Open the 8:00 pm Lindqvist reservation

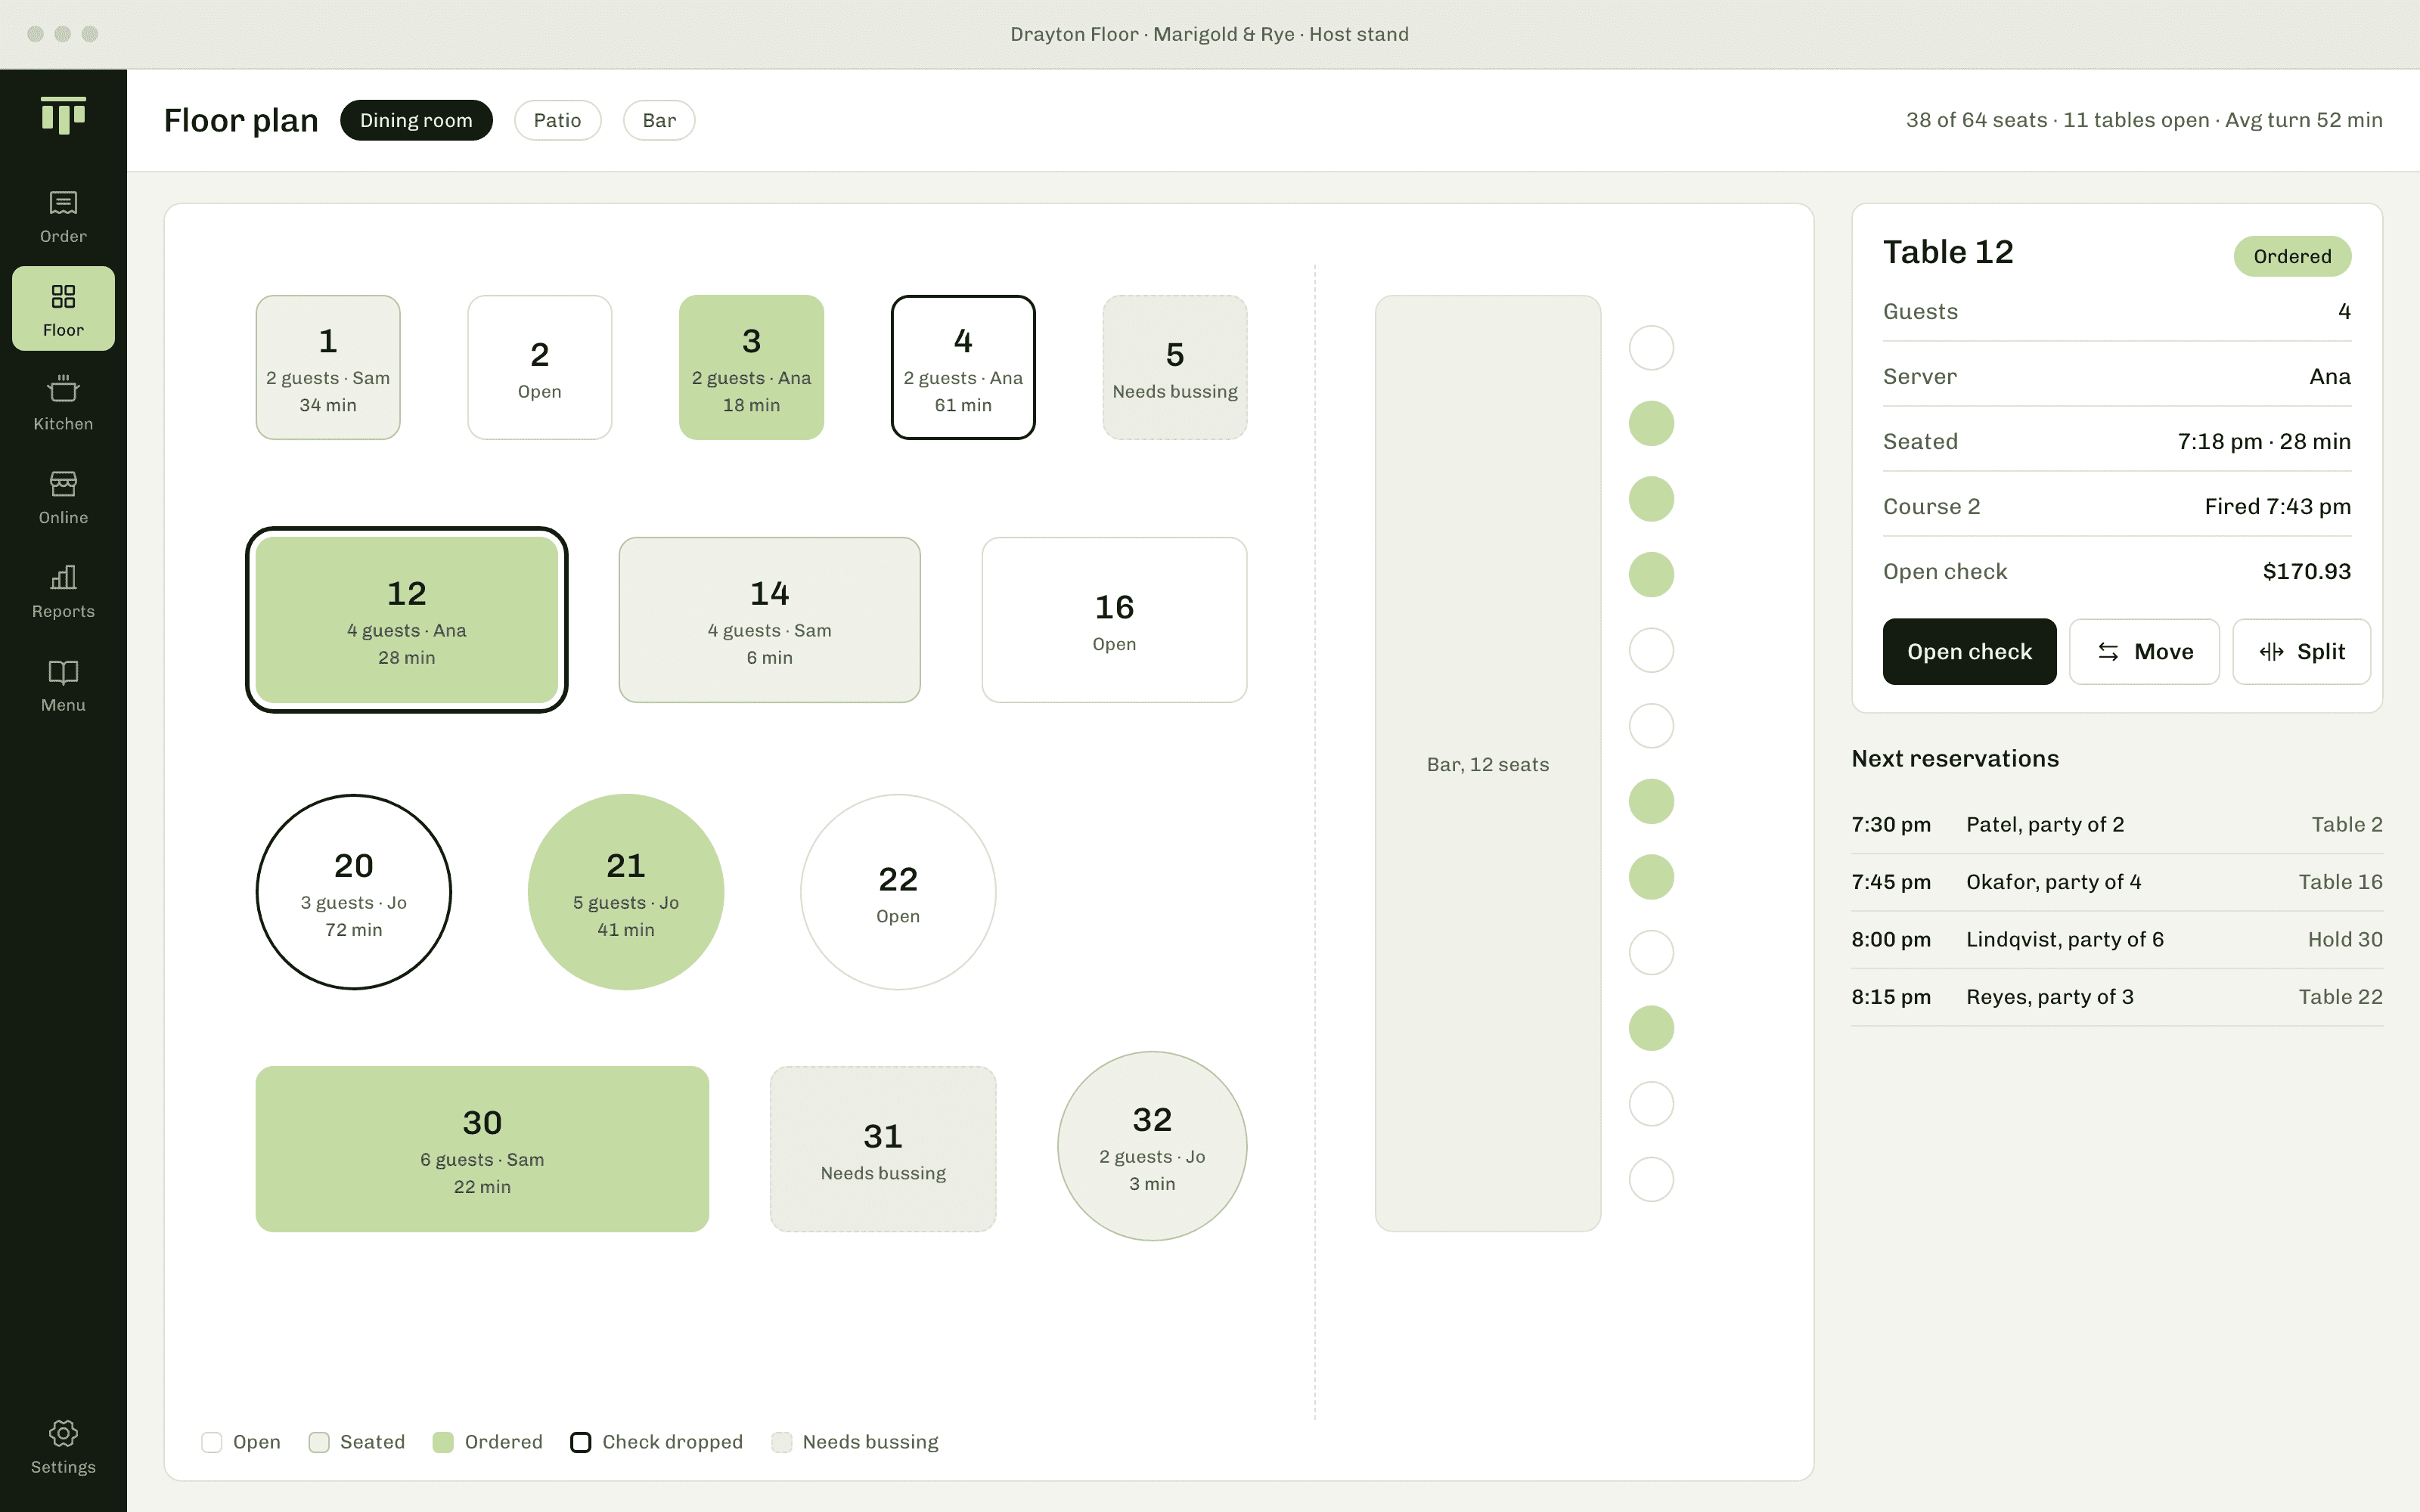point(2117,940)
